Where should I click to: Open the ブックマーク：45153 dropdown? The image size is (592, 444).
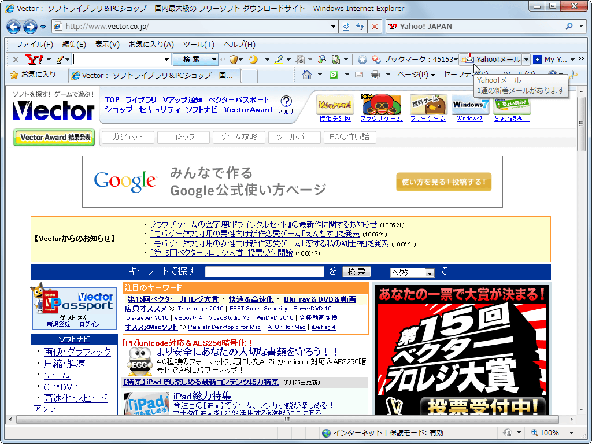click(456, 60)
